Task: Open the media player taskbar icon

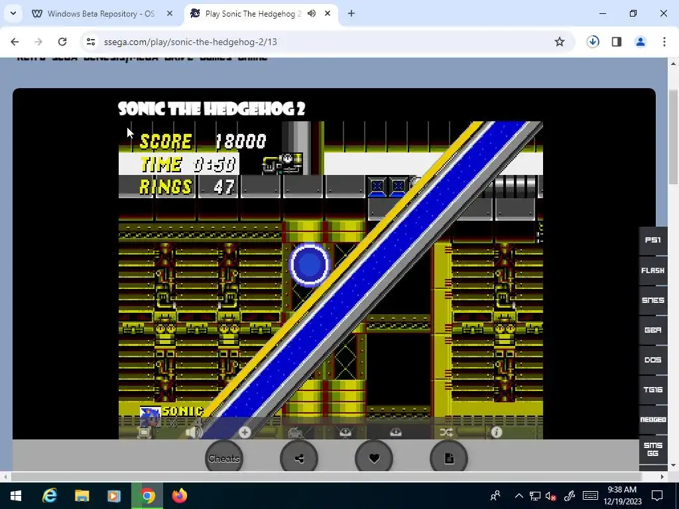Action: tap(114, 496)
